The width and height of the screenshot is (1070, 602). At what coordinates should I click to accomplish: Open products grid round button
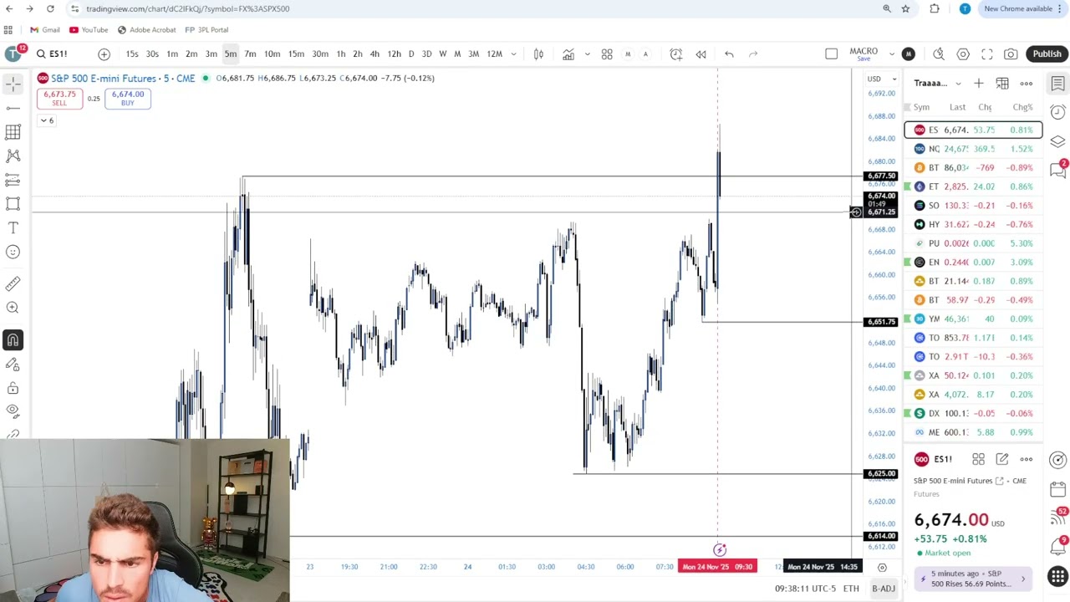(1057, 577)
